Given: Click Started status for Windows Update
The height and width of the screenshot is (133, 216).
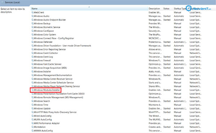Looking at the screenshot, I should pyautogui.click(x=167, y=108).
